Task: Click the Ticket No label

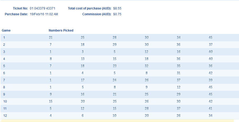Action: pos(20,8)
